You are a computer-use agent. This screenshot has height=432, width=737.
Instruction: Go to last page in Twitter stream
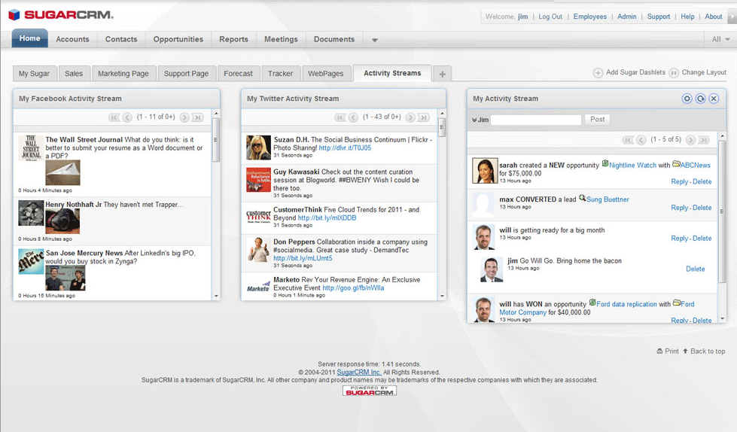click(424, 117)
